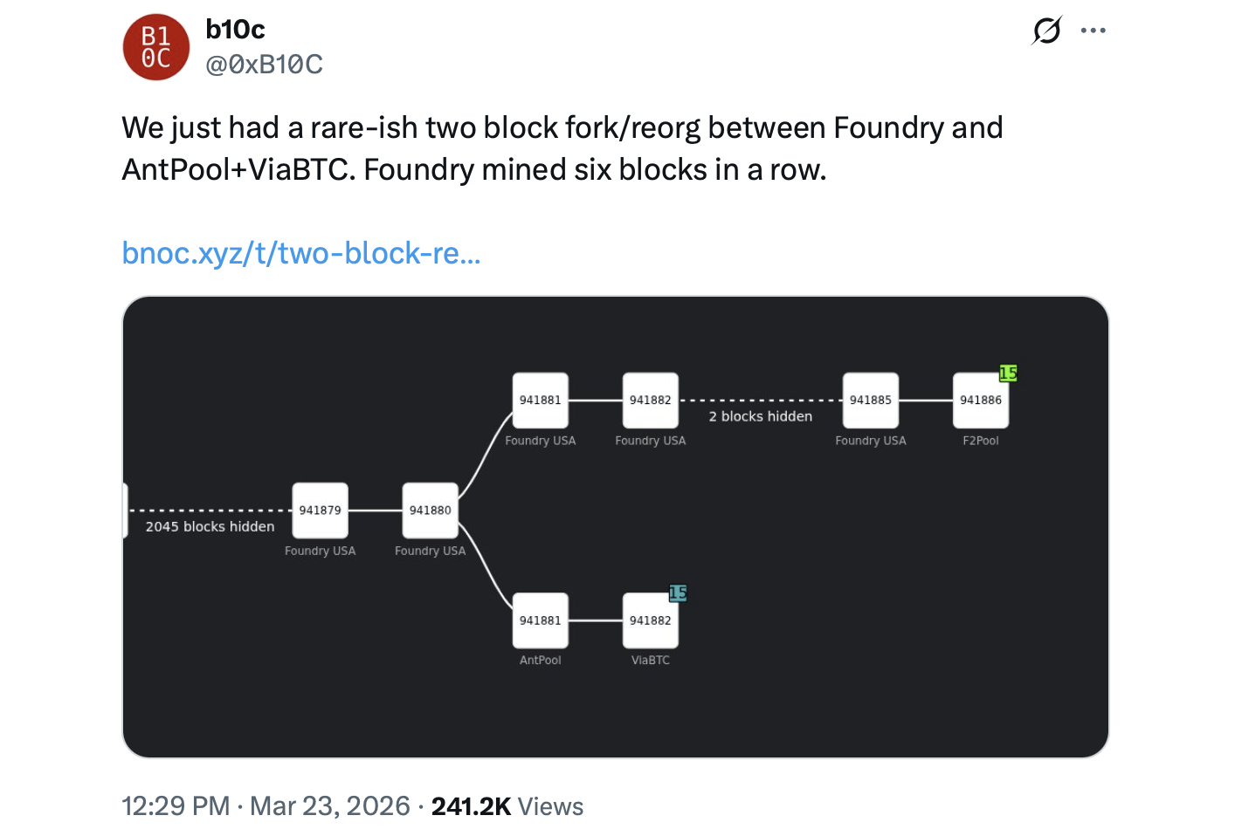Select ViaBTC block 941882
1242x836 pixels.
[650, 620]
